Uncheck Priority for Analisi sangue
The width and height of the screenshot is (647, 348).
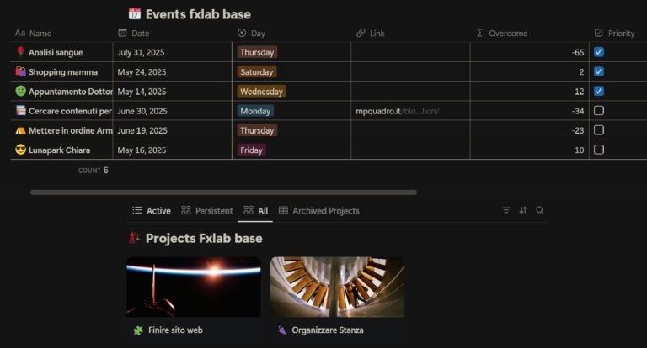coord(599,52)
